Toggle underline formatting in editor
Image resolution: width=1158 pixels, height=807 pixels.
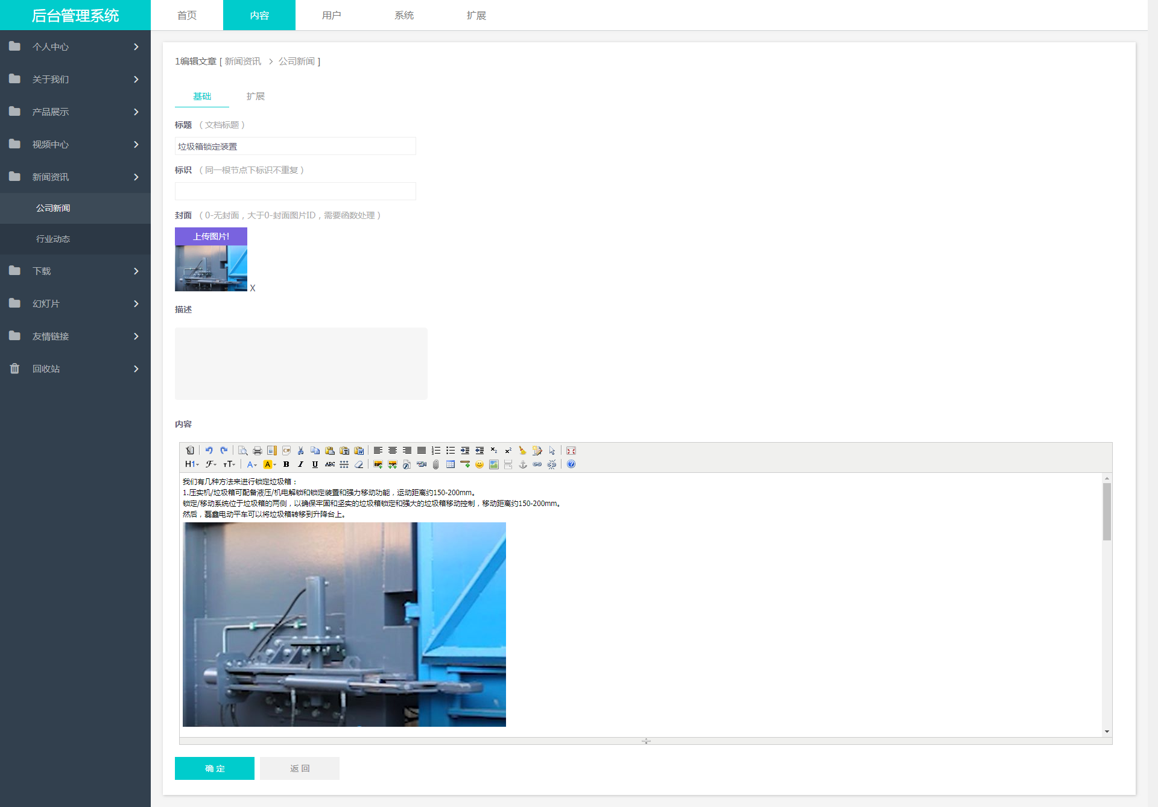(315, 464)
